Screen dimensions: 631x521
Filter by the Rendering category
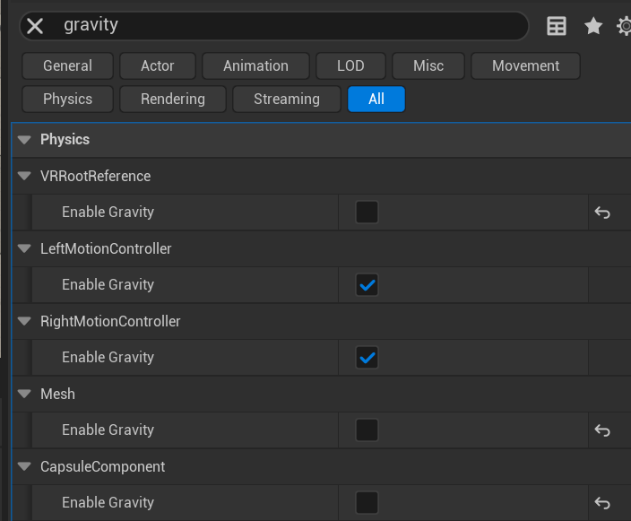click(x=172, y=99)
